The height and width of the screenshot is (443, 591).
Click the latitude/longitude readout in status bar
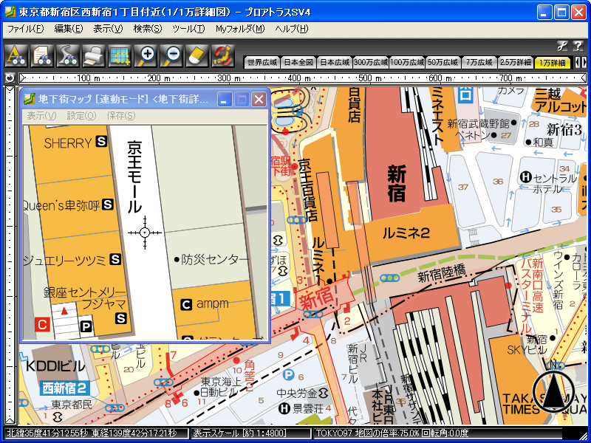click(x=91, y=433)
